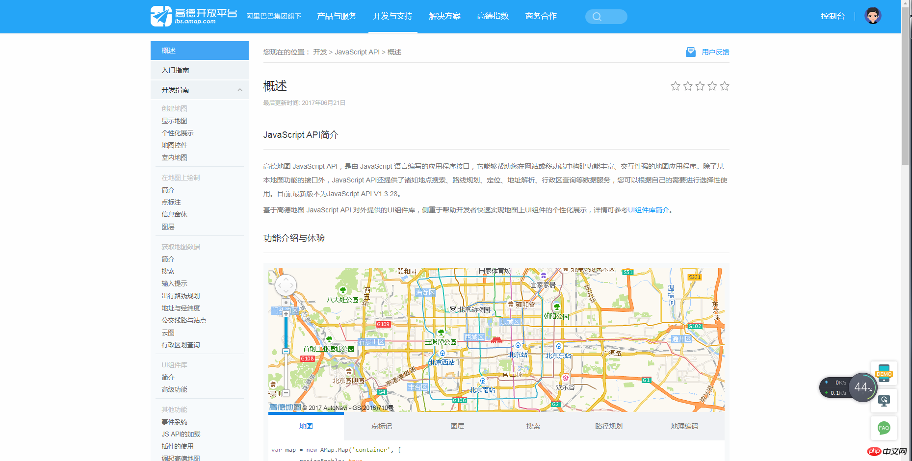Open the 开发与支持 nav menu

click(x=392, y=16)
